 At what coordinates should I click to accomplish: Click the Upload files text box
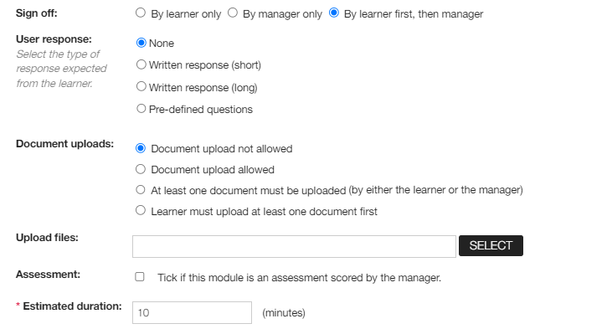click(294, 246)
